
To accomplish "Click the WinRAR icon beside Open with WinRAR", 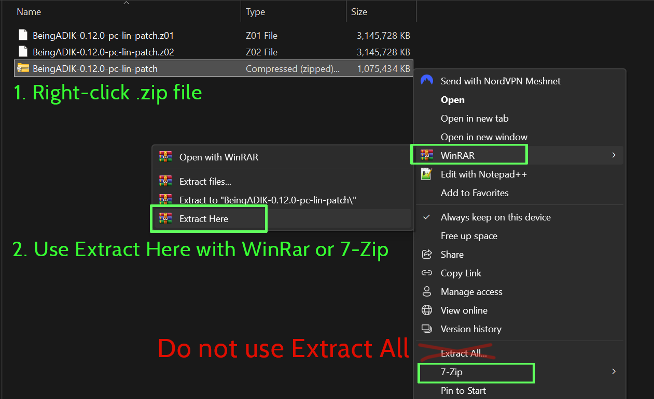I will coord(165,157).
